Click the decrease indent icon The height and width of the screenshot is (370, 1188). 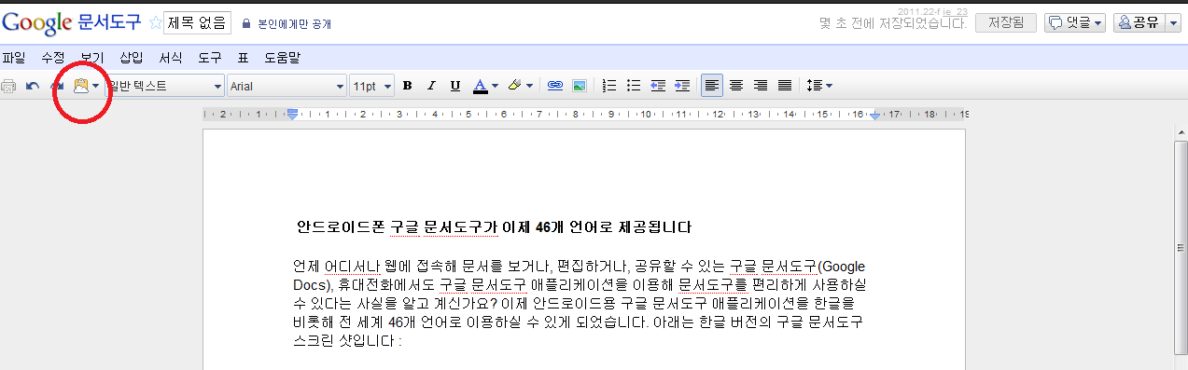658,86
